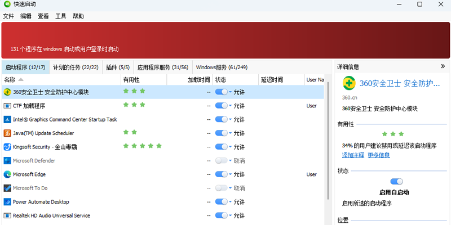Disable Kingsoft Security startup switch
451x225 pixels.
[222, 147]
